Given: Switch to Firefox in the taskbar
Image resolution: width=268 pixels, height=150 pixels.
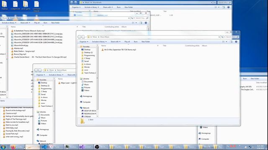Looking at the screenshot, I should [x=17, y=147].
